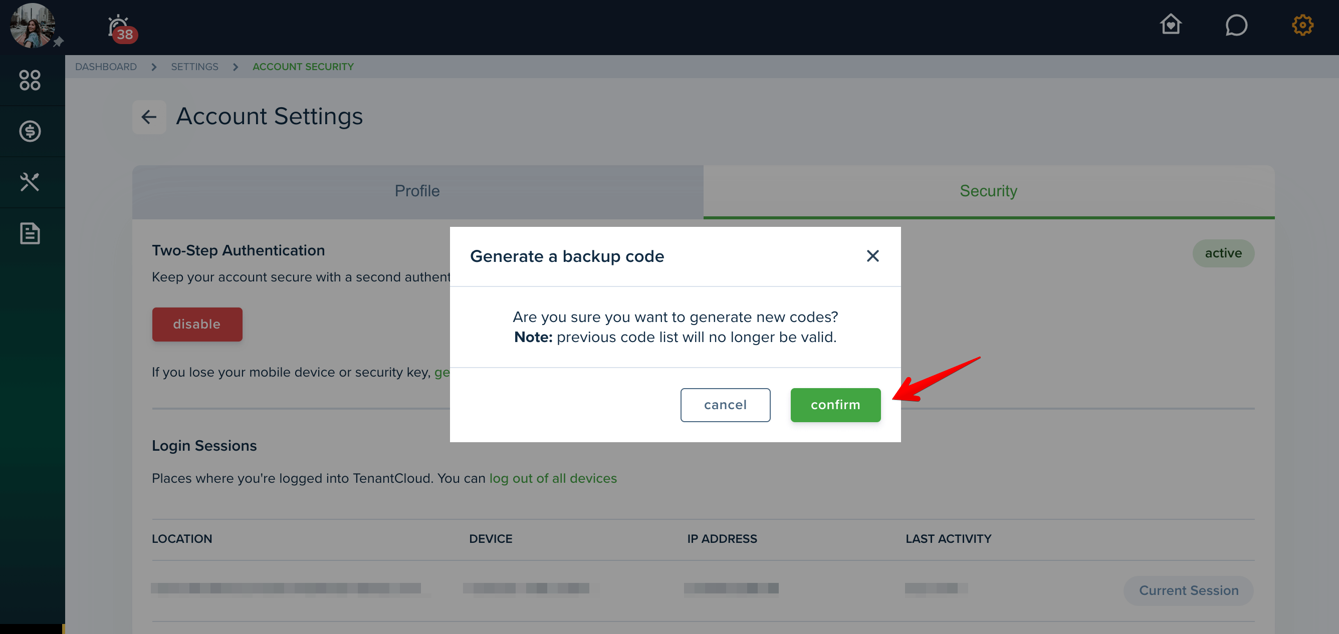Close the backup code dialog with X
This screenshot has height=634, width=1339.
[873, 256]
